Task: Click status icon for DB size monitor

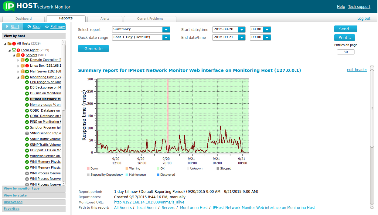Action: (x=27, y=93)
